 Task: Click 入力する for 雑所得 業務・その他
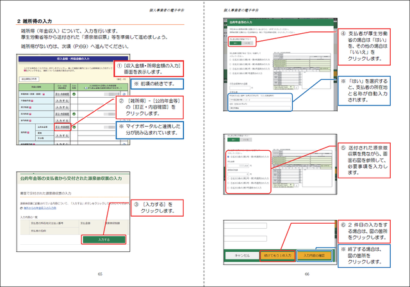pyautogui.click(x=62, y=136)
